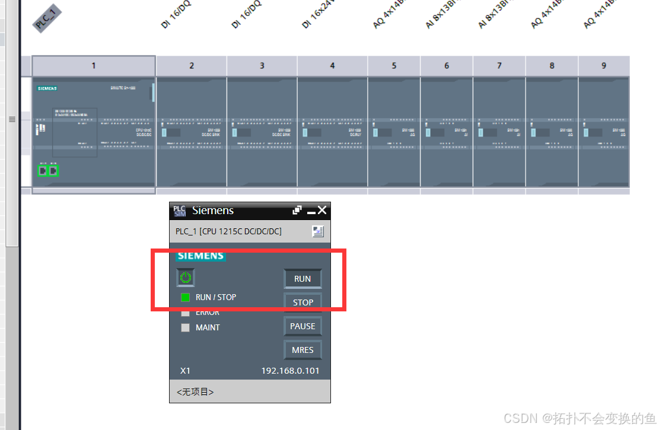
Task: Click the SIEMENS logo in PLCSIM panel
Action: (200, 256)
